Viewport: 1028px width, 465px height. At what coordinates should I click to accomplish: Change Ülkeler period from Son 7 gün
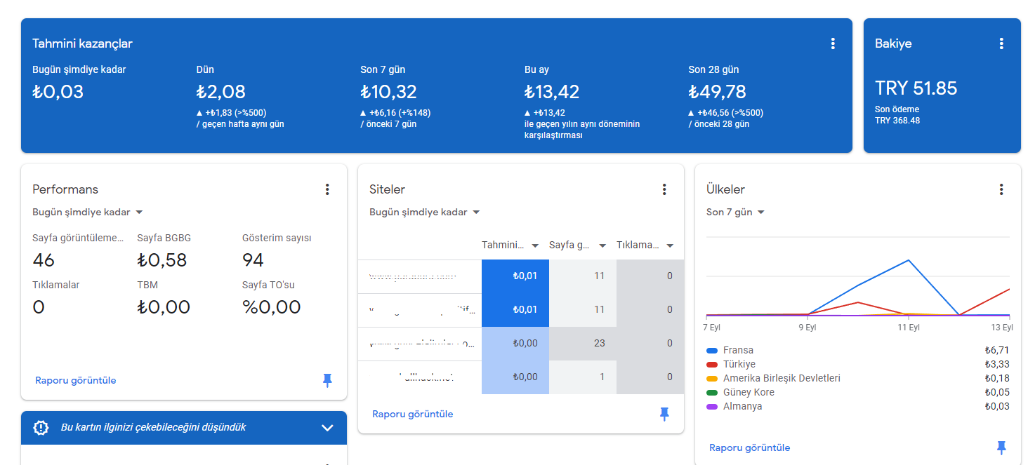(x=735, y=212)
